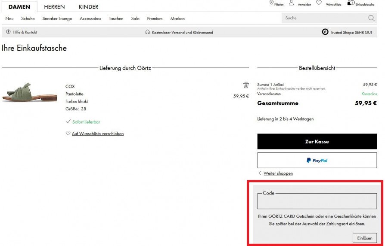Image resolution: width=385 pixels, height=246 pixels.
Task: Click the back chevron beside Weiter shoppen
Action: (x=260, y=173)
